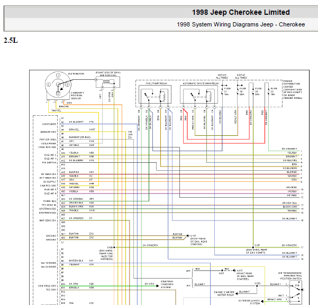Viewport: 318px width, 305px height.
Task: Click the 'DISTRIBUTOR' label
Action: 76,74
